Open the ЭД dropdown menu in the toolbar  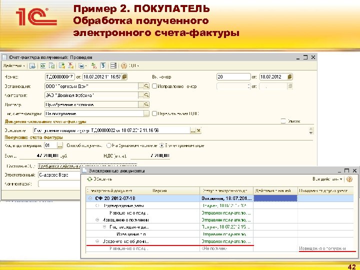tap(133, 66)
